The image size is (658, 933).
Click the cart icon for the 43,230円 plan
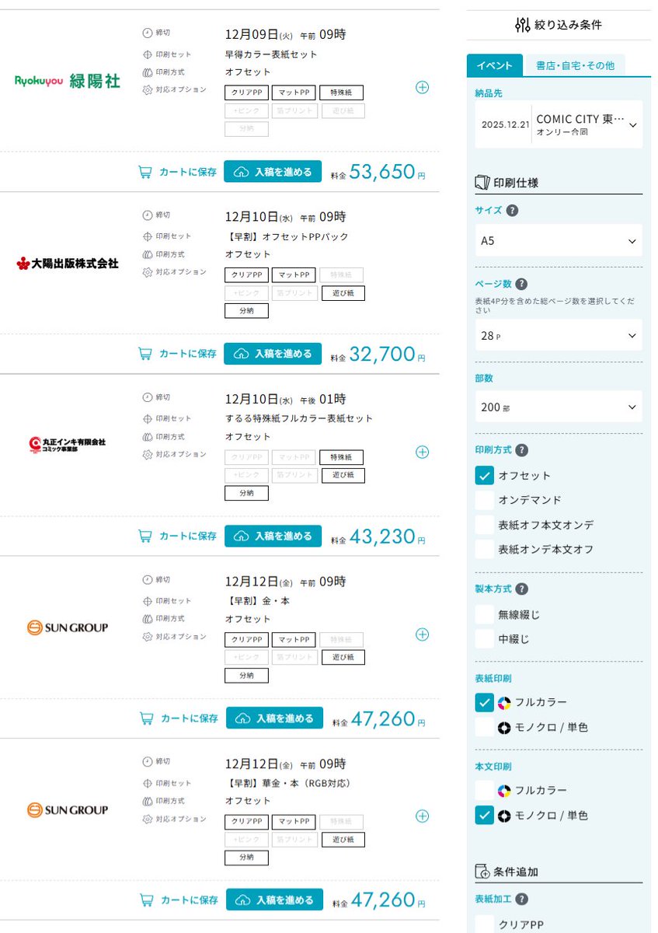(144, 536)
